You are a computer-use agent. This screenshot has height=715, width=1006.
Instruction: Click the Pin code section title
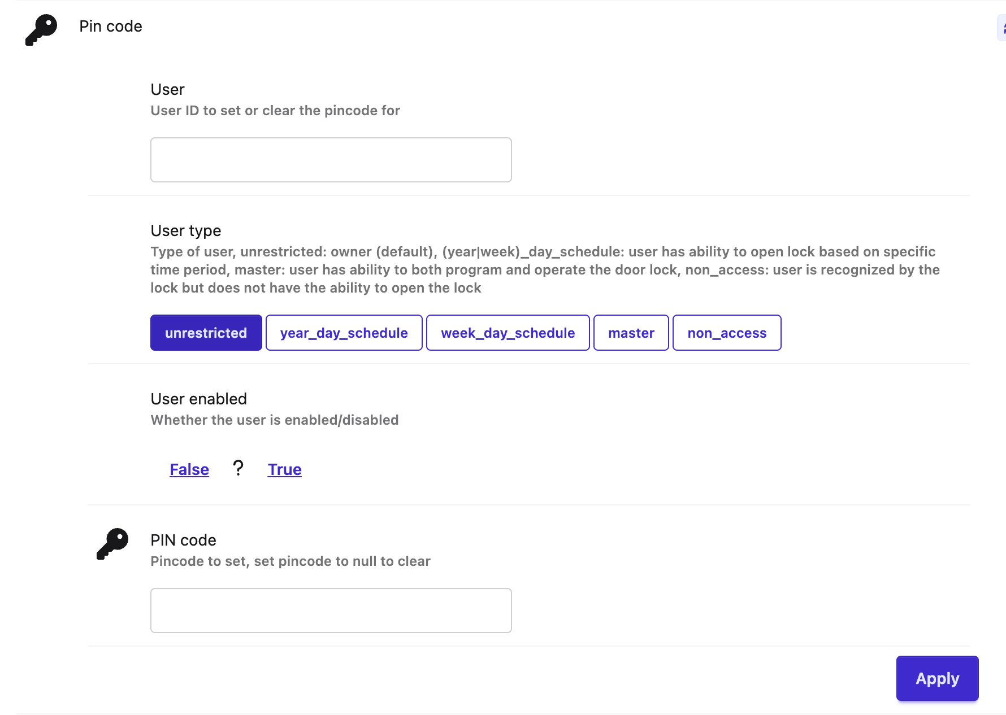tap(111, 27)
